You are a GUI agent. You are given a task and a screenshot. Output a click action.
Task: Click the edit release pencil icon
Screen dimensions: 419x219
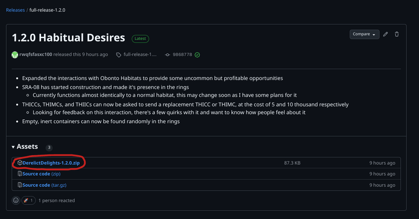(385, 34)
